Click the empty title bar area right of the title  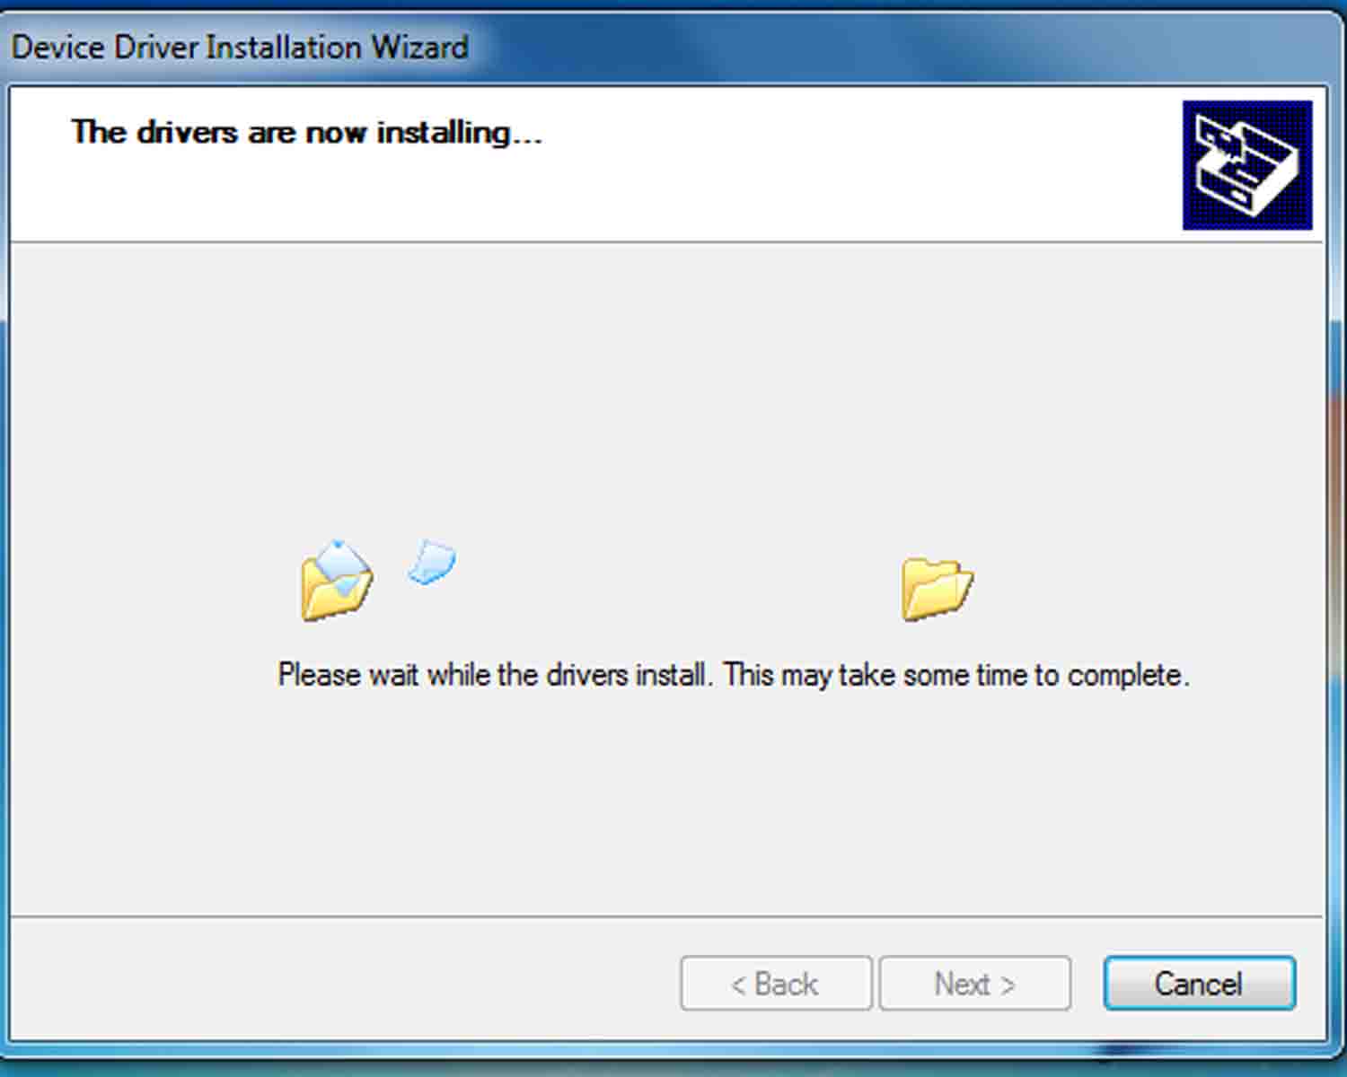[x=898, y=45]
